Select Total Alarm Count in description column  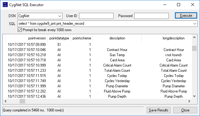(117, 71)
